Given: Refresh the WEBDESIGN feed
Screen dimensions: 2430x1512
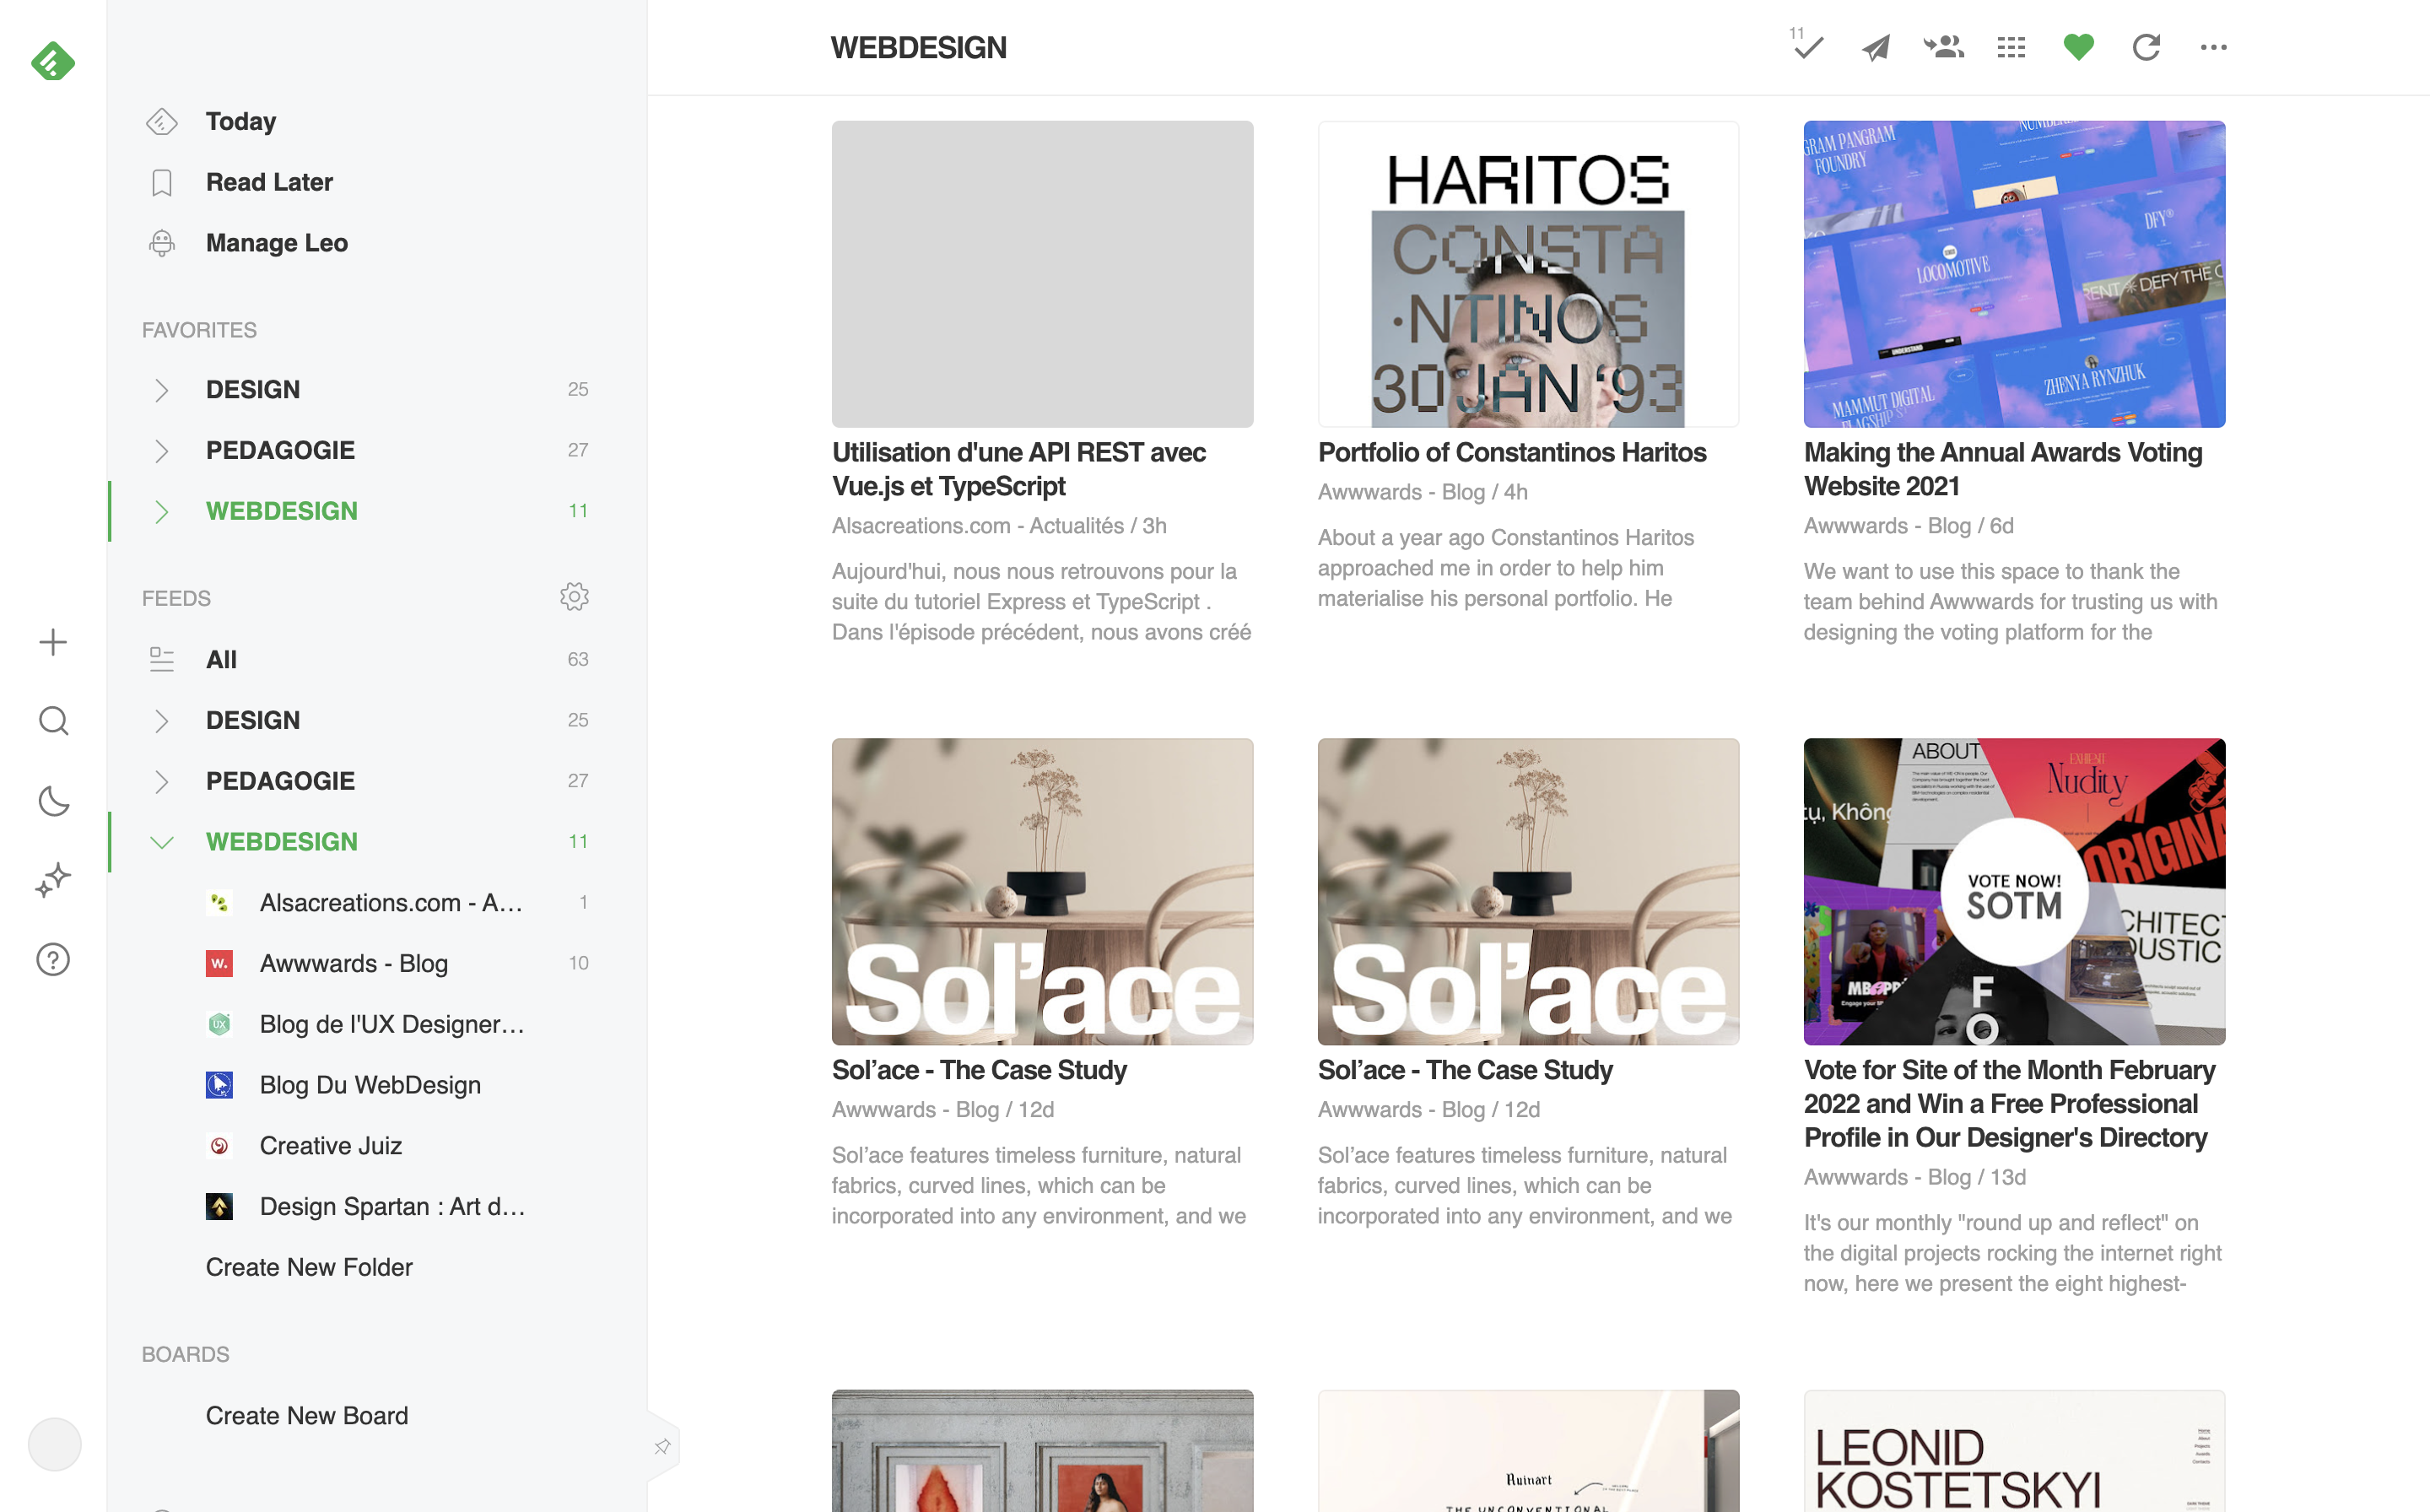Looking at the screenshot, I should [2146, 47].
